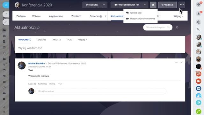Open the help question mark icon with badge
This screenshot has height=115, width=204.
(x=199, y=4)
